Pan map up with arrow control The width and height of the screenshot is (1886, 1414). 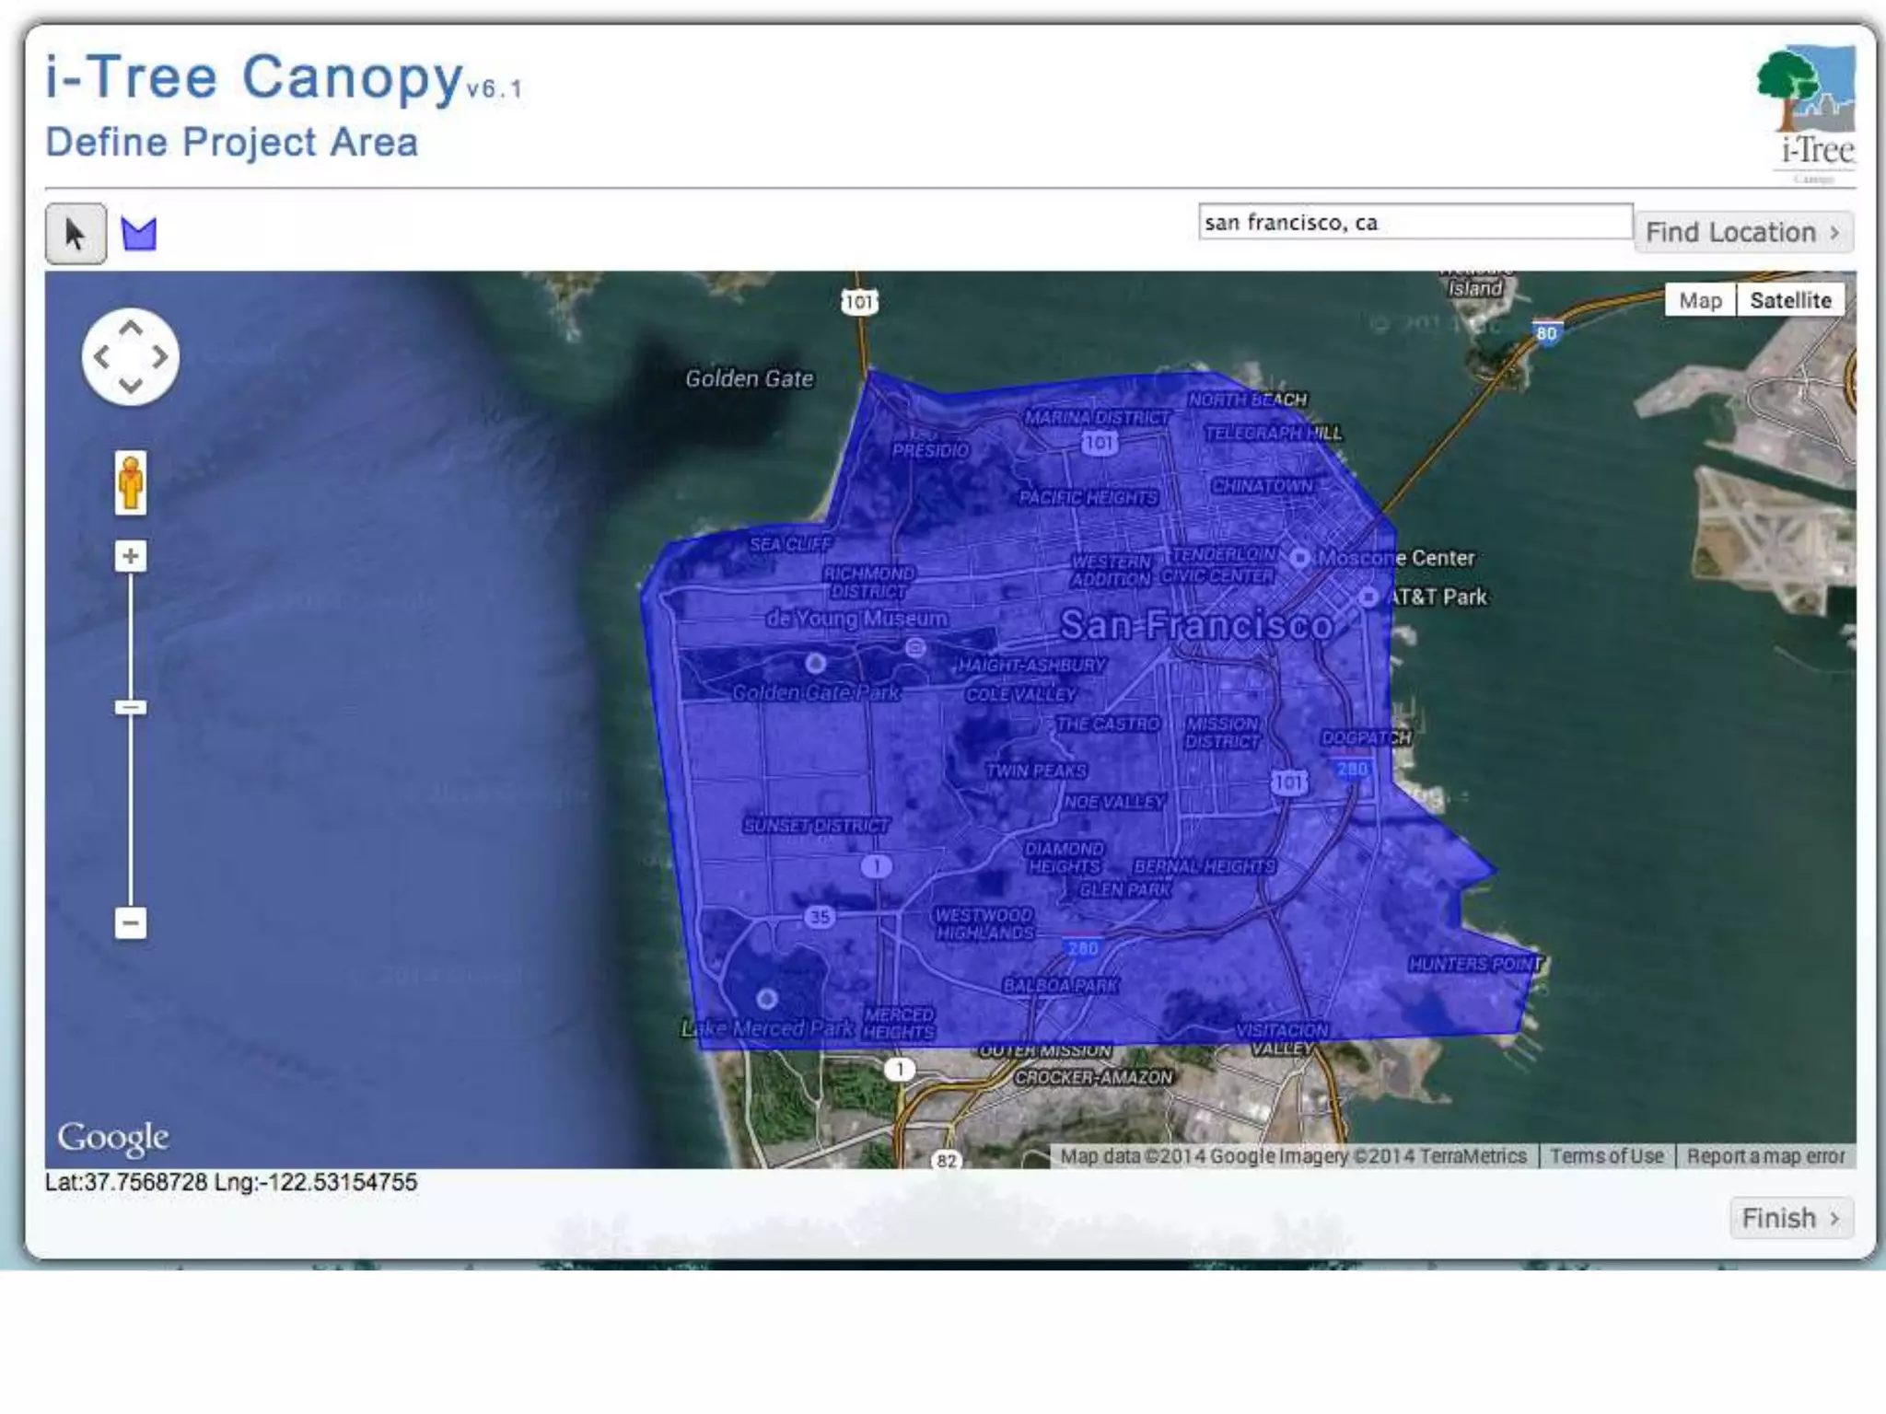tap(131, 328)
